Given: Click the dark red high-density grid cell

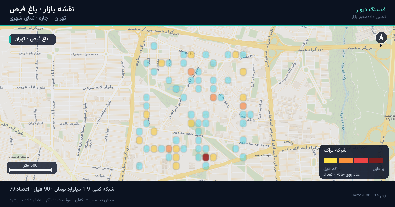Looking at the screenshot, I should pos(206,157).
